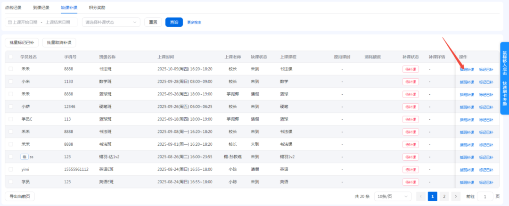Select the checkbox for student 学员C
This screenshot has height=206, width=509.
click(11, 119)
